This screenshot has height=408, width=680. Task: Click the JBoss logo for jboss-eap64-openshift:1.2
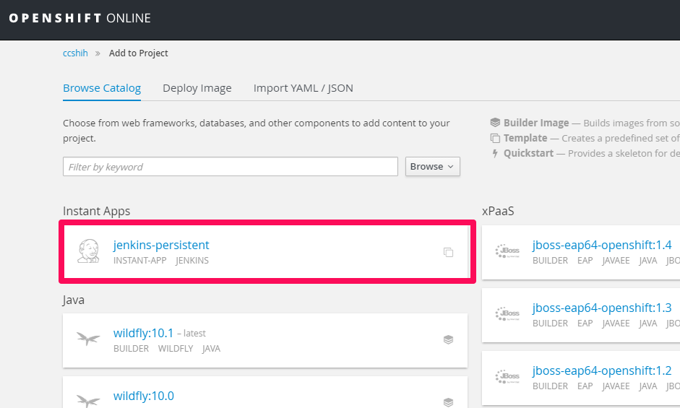tap(507, 377)
